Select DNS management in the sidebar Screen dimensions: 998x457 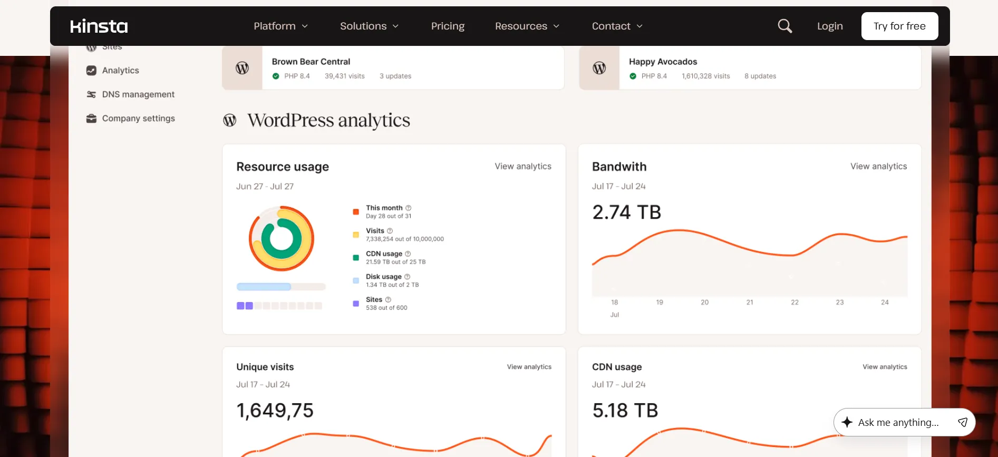coord(138,94)
